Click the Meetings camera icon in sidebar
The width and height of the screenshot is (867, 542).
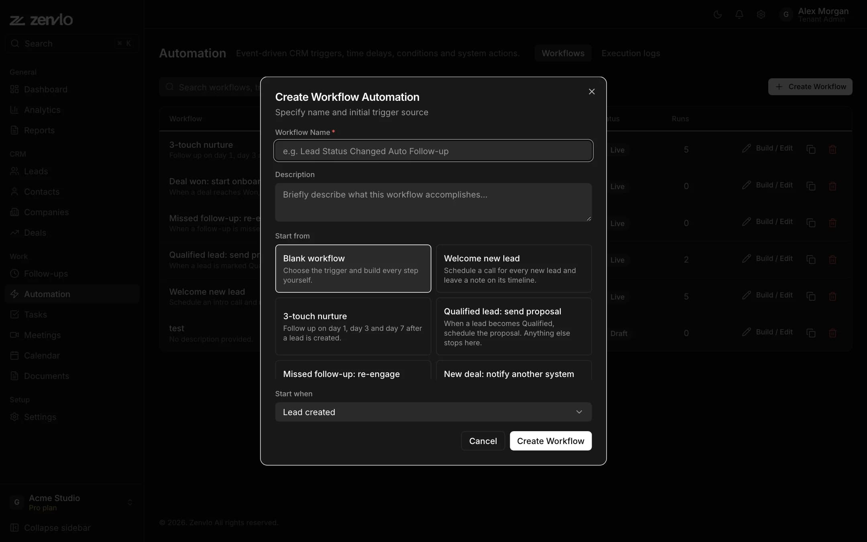14,335
